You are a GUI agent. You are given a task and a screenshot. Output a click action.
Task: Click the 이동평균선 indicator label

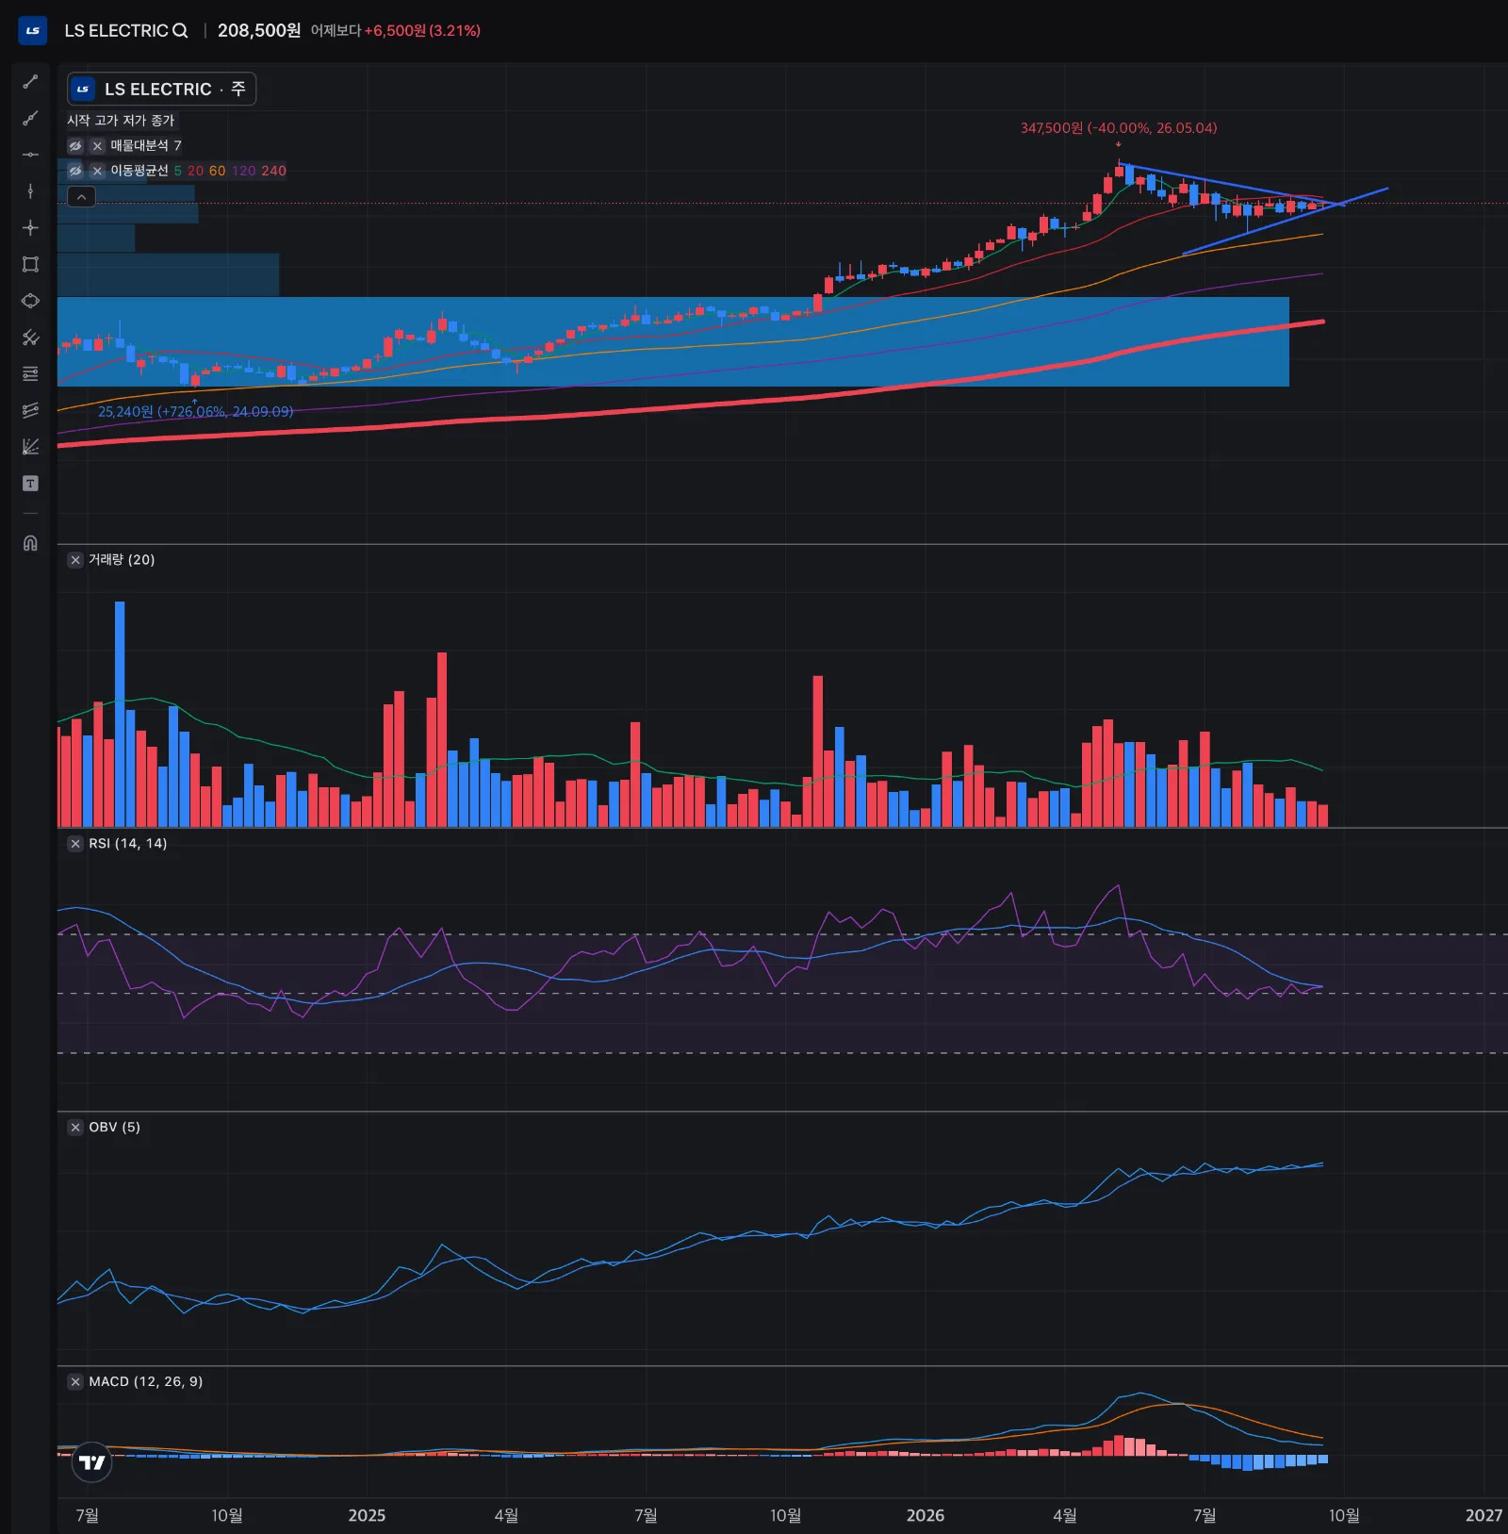pyautogui.click(x=139, y=171)
